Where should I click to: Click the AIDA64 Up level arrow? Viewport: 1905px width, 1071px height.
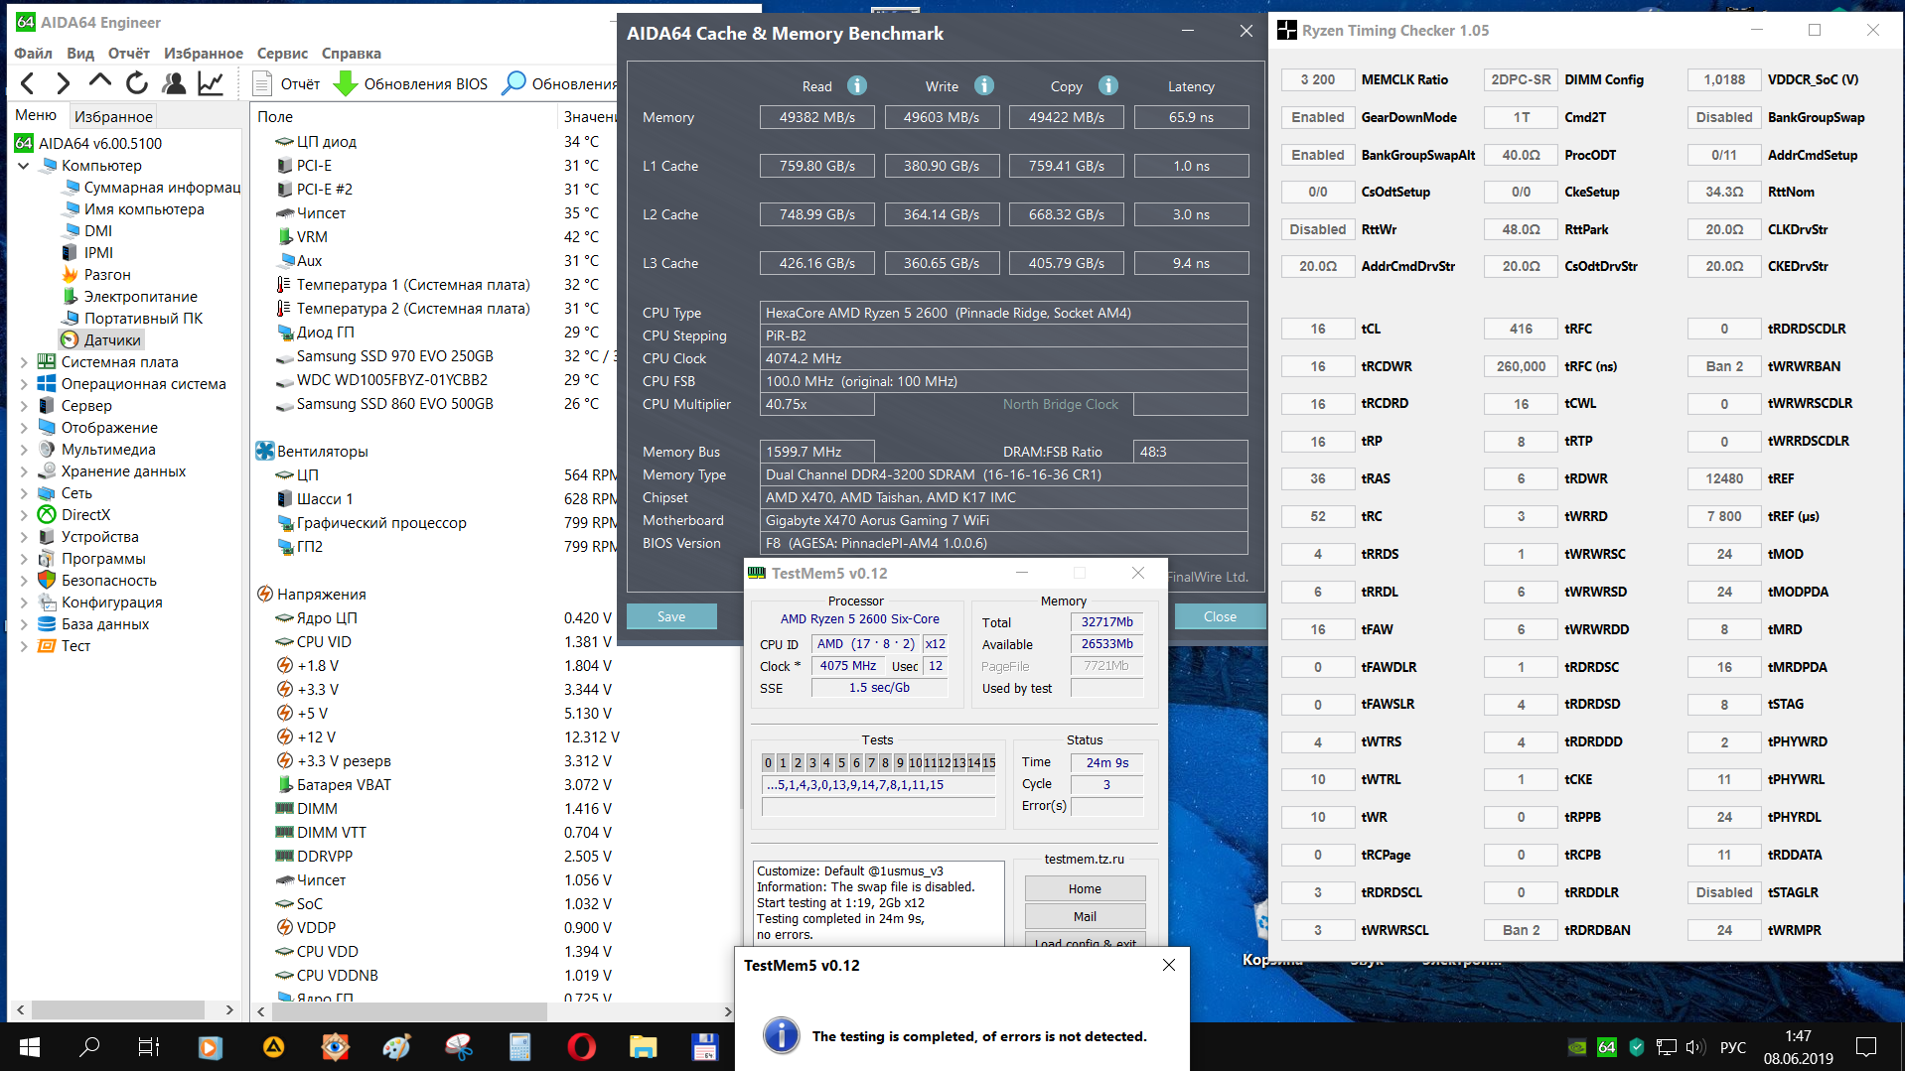(99, 83)
